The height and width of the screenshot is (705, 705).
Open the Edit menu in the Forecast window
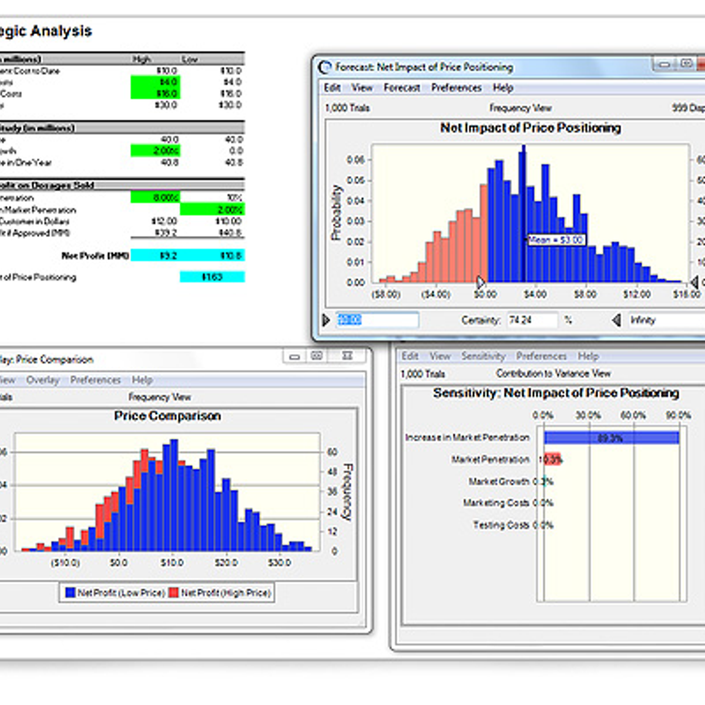point(332,88)
